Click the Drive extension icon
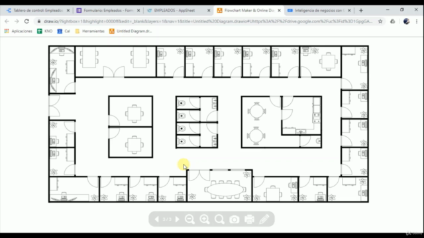Image resolution: width=424 pixels, height=238 pixels. coord(393,21)
